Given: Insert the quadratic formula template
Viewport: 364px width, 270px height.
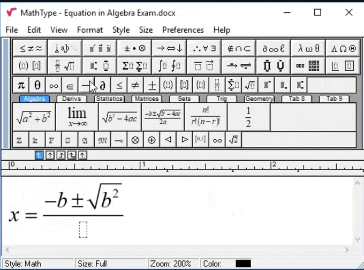Looking at the screenshot, I should tap(163, 116).
